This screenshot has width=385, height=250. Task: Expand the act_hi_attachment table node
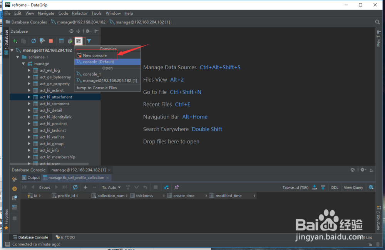29,97
